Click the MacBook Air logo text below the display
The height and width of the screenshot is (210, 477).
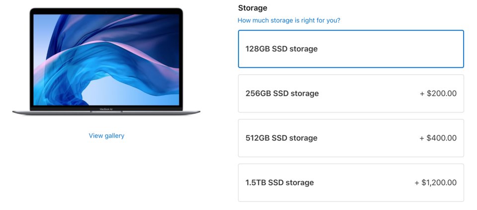[106, 108]
